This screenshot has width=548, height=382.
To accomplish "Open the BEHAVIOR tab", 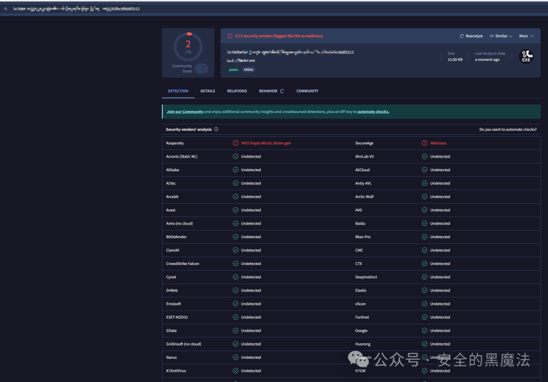I will pyautogui.click(x=268, y=91).
